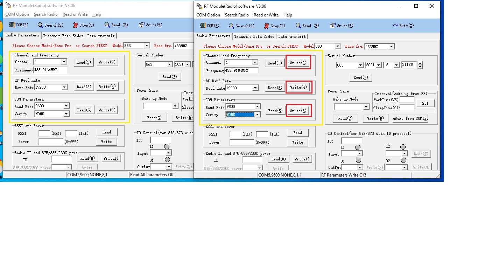Open Help menu in left window

tap(97, 14)
